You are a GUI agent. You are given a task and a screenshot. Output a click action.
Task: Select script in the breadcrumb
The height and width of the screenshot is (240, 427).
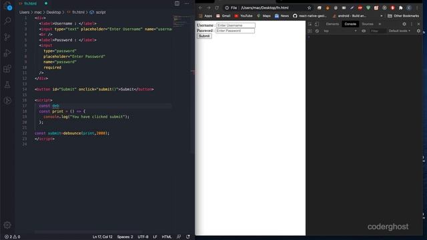(x=101, y=12)
